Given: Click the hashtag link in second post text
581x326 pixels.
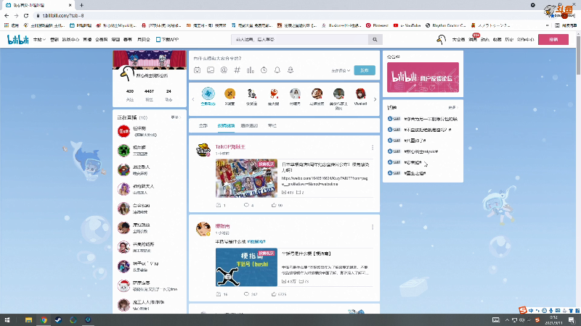Looking at the screenshot, I should (x=256, y=241).
